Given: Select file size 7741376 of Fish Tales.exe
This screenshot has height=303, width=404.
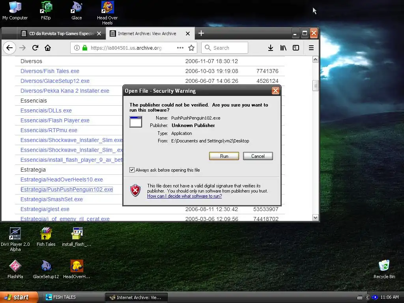Looking at the screenshot, I should point(267,71).
